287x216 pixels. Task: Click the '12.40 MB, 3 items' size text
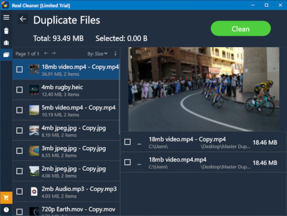(x=61, y=95)
